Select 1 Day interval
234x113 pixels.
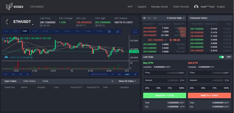(x=77, y=31)
